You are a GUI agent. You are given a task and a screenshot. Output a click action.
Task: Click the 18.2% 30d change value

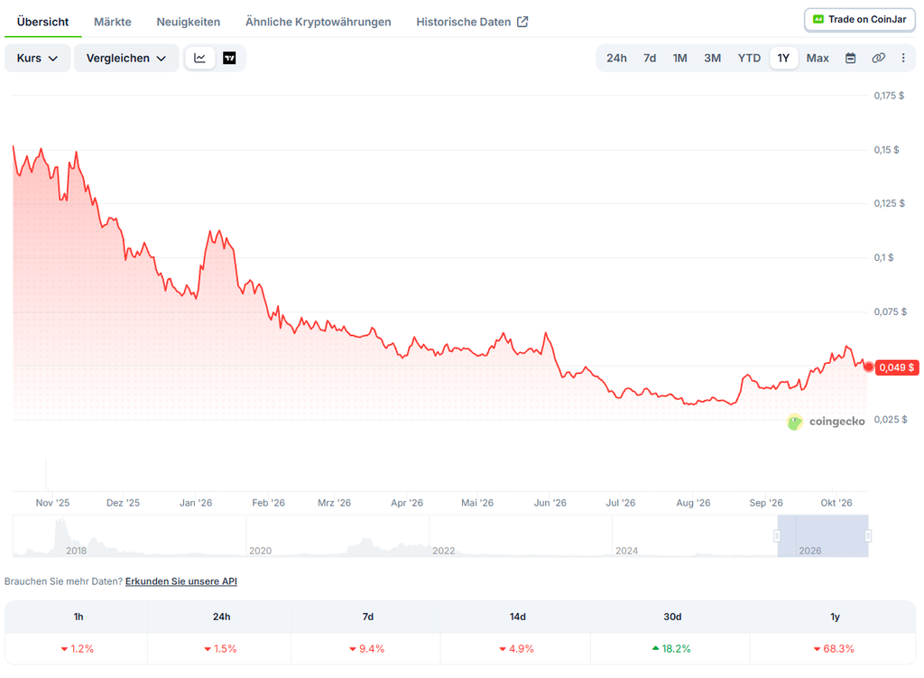pos(671,648)
